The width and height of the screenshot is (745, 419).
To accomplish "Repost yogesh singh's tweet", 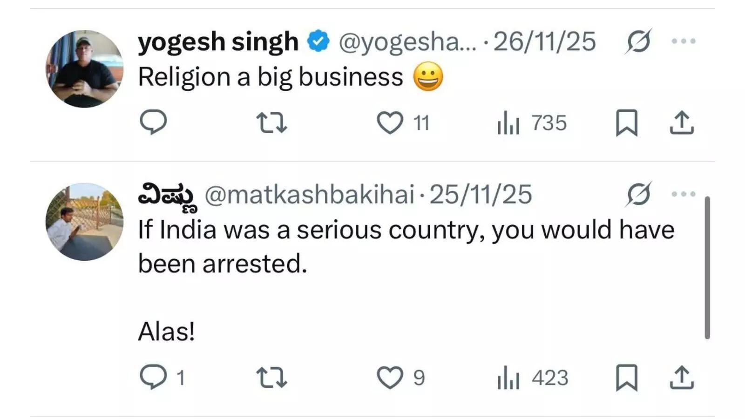I will click(272, 123).
